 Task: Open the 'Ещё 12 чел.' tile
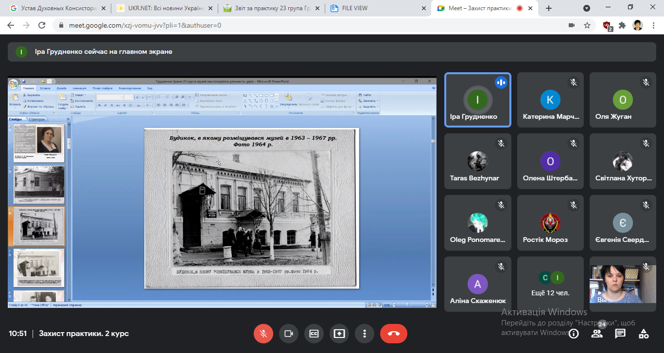click(x=550, y=284)
